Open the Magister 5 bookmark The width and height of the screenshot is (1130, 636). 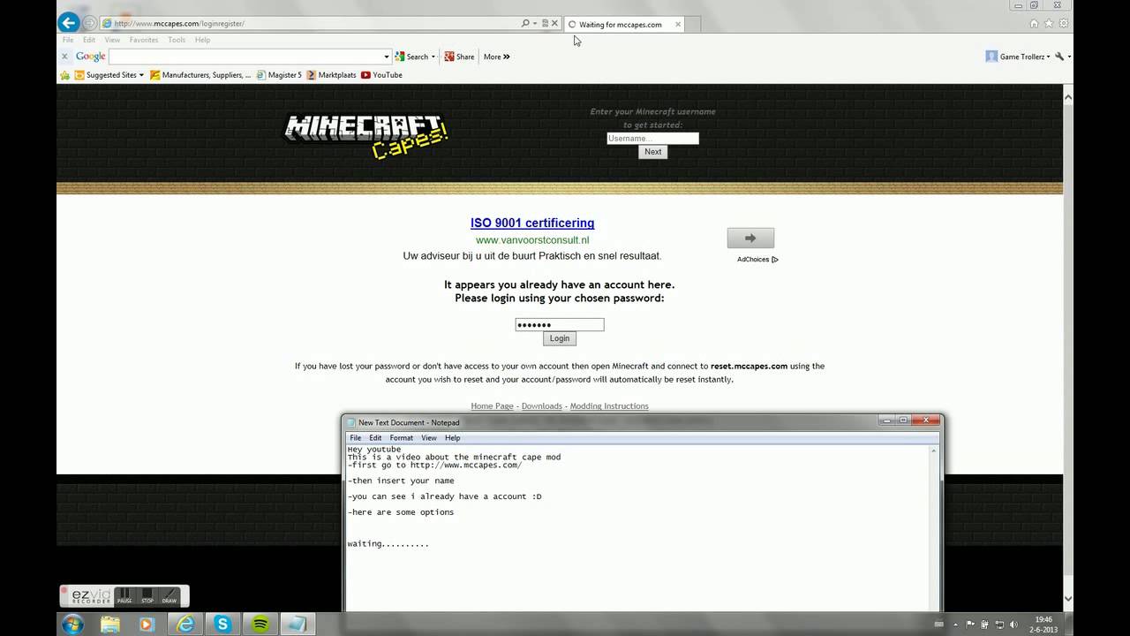[279, 75]
